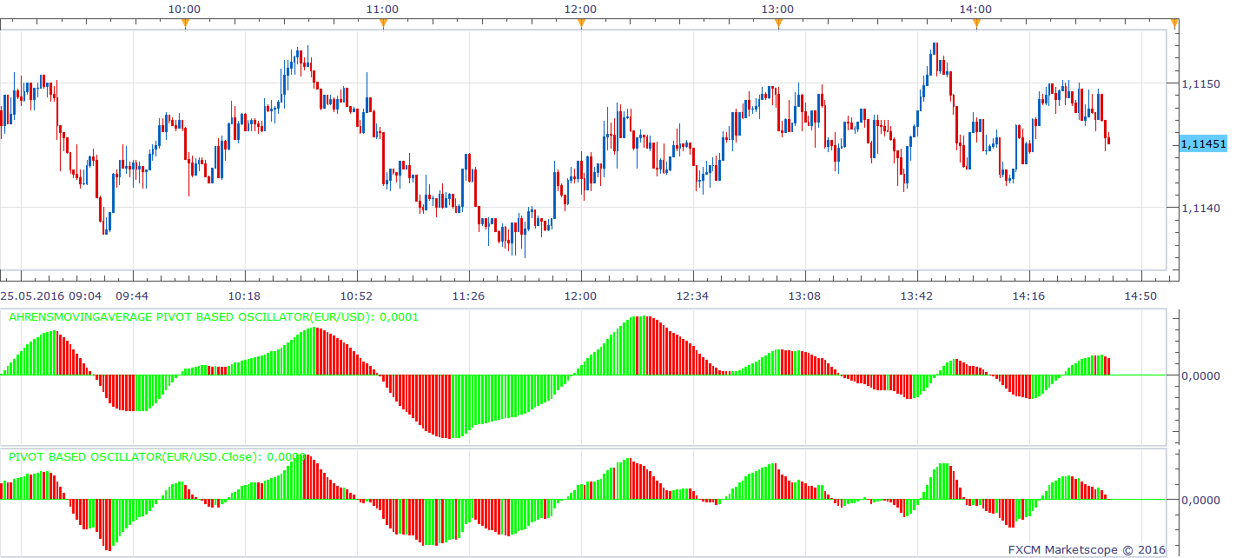Click the 13:08 time axis label

point(804,296)
